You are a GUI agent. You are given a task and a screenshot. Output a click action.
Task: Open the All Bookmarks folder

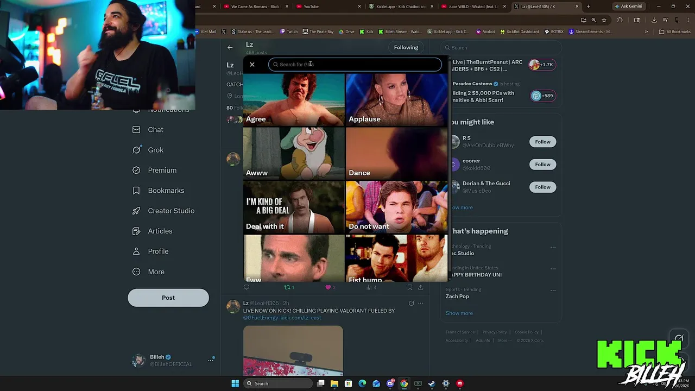pos(674,31)
